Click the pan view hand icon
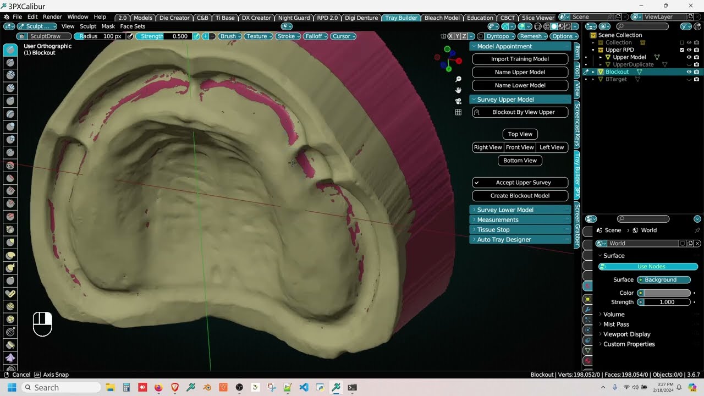Screen dimensions: 704x396 (x=458, y=90)
